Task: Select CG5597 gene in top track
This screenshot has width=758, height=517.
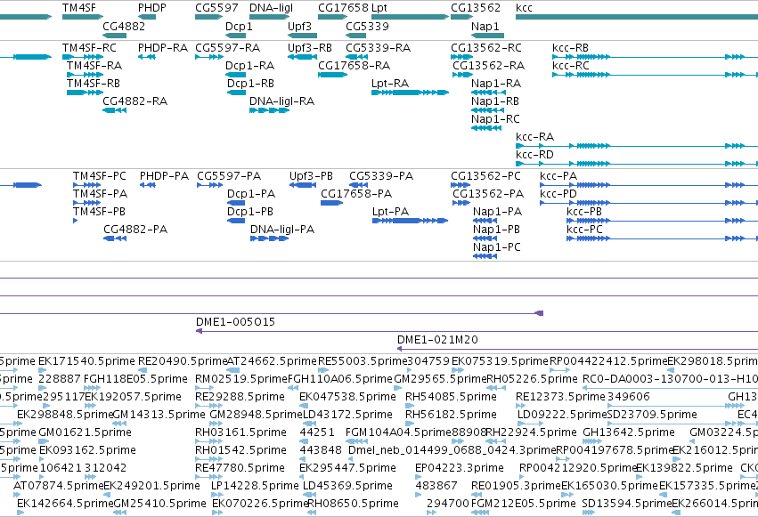Action: coord(216,8)
